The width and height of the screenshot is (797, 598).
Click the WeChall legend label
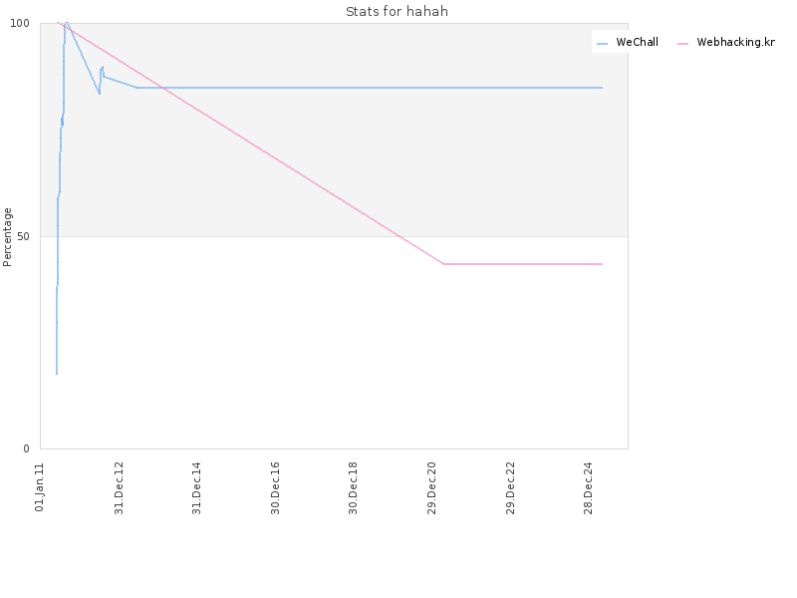637,42
